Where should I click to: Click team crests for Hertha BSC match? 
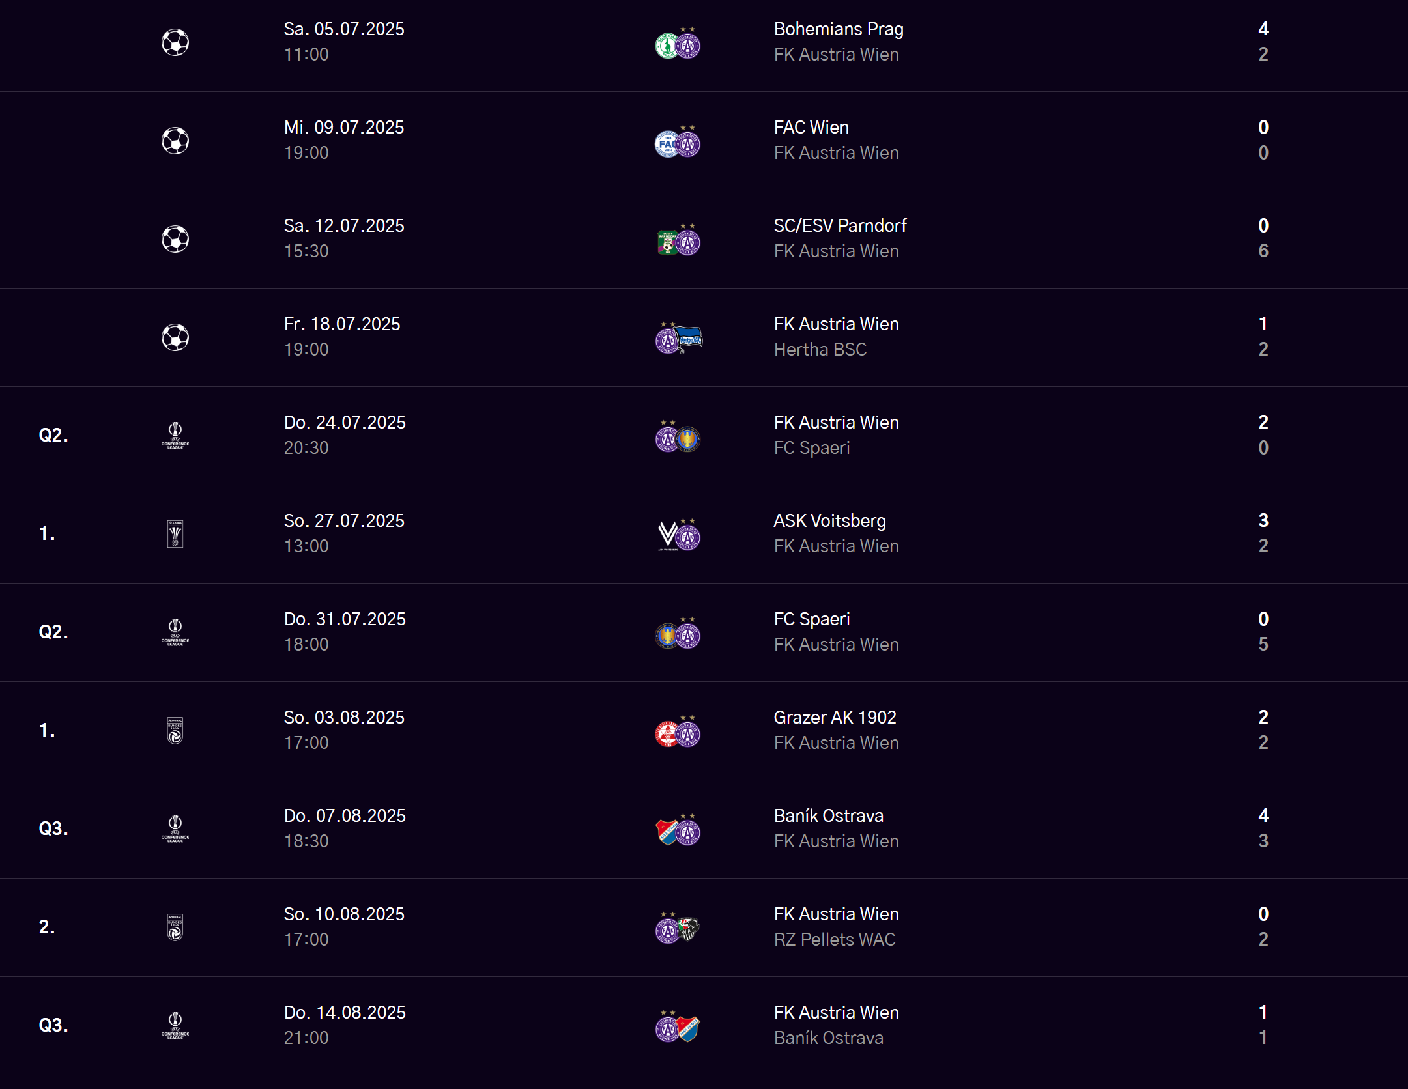pyautogui.click(x=678, y=339)
